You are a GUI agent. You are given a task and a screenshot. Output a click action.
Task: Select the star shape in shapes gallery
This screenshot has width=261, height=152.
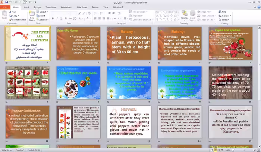tap(175, 19)
